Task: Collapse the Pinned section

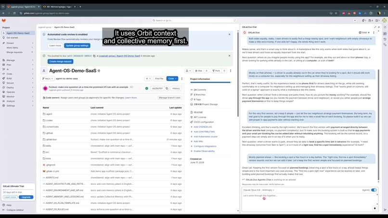Action: pyautogui.click(x=18, y=43)
